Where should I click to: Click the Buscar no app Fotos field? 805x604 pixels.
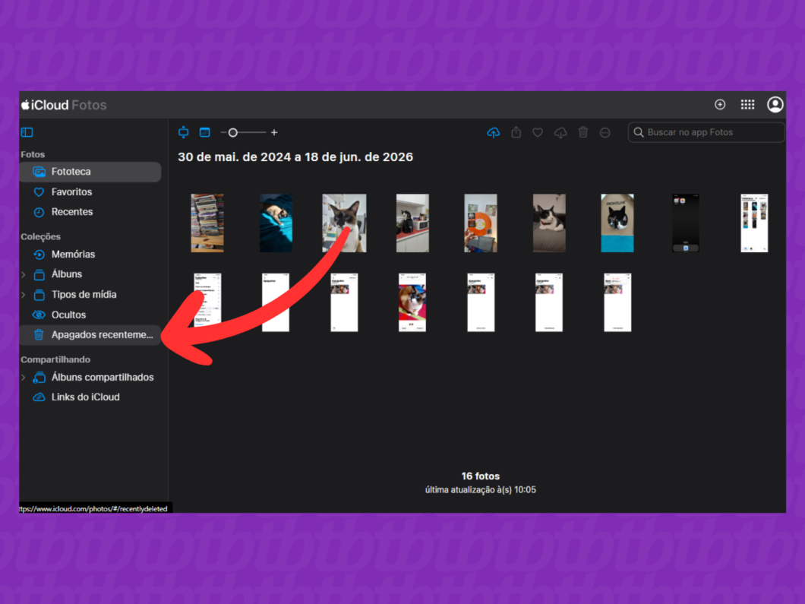(706, 132)
